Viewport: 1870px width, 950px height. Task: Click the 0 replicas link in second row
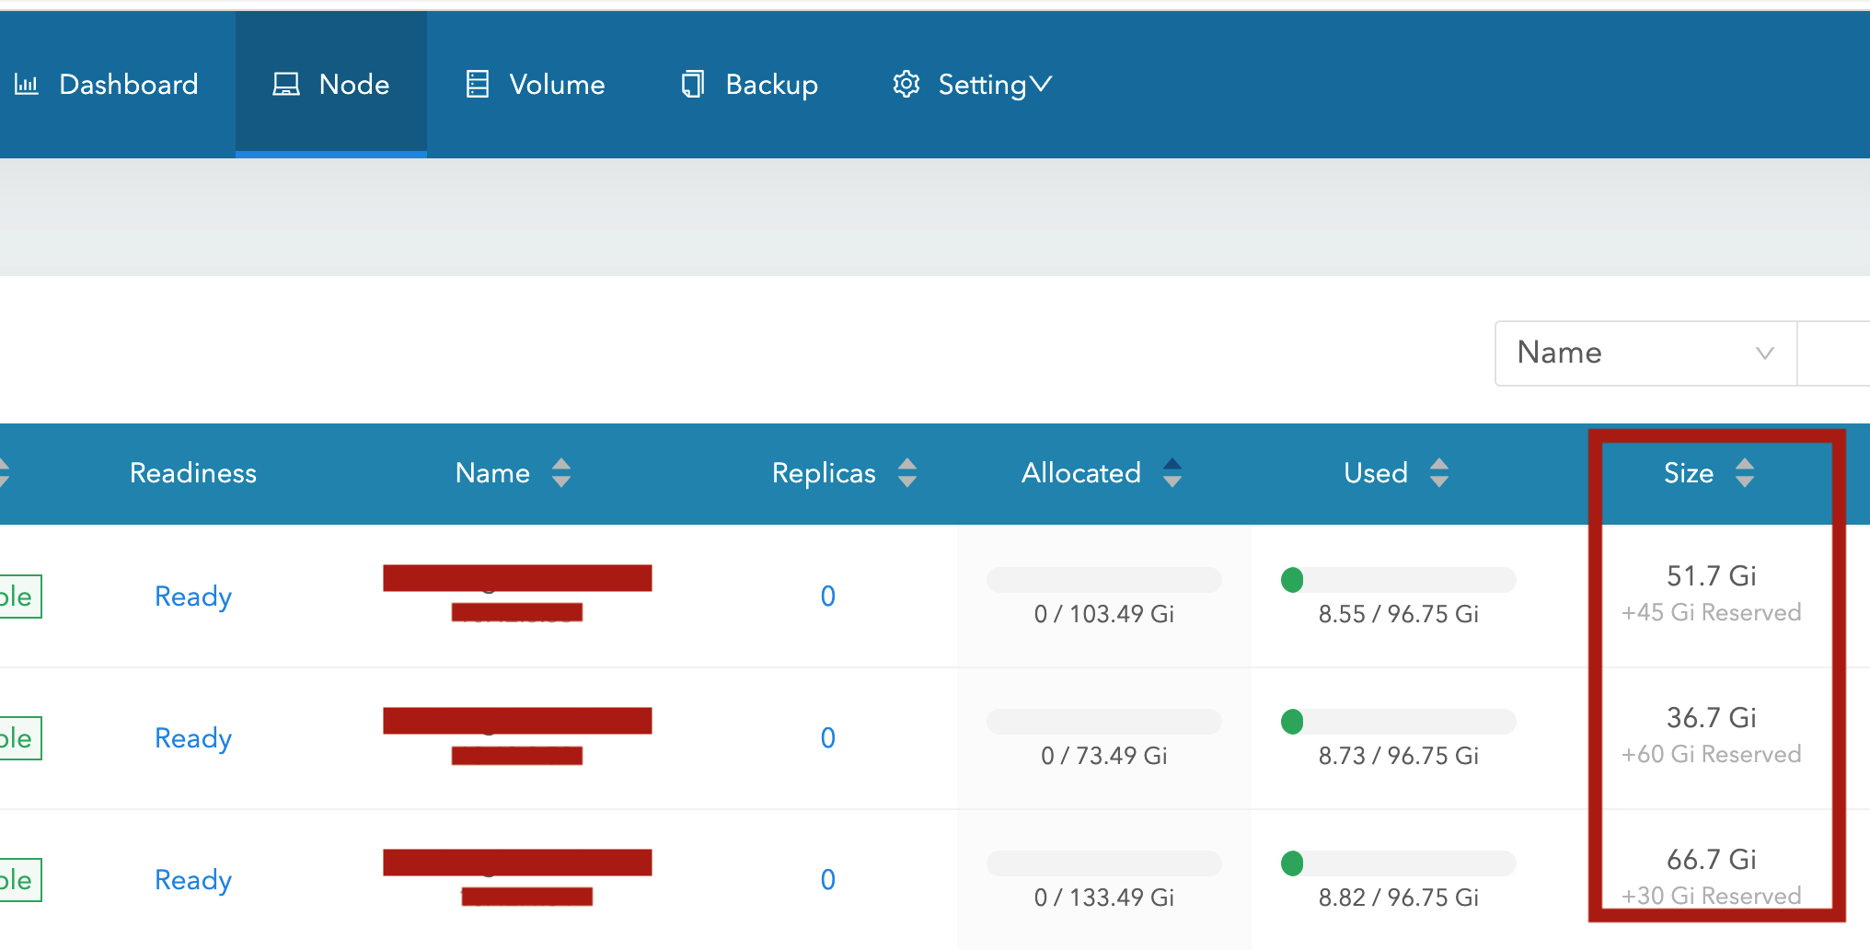[x=827, y=737]
